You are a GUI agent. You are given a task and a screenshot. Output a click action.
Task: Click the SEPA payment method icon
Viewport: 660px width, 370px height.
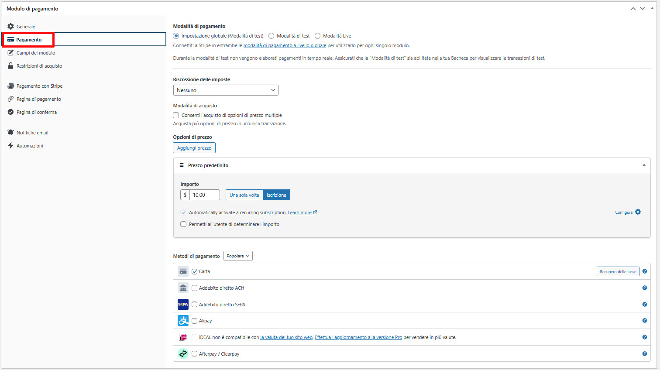click(183, 304)
